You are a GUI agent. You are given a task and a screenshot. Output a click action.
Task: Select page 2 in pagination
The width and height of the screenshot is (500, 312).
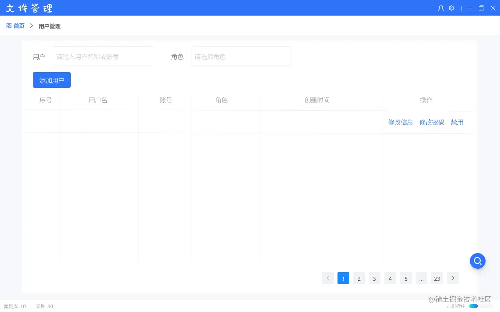pyautogui.click(x=359, y=278)
